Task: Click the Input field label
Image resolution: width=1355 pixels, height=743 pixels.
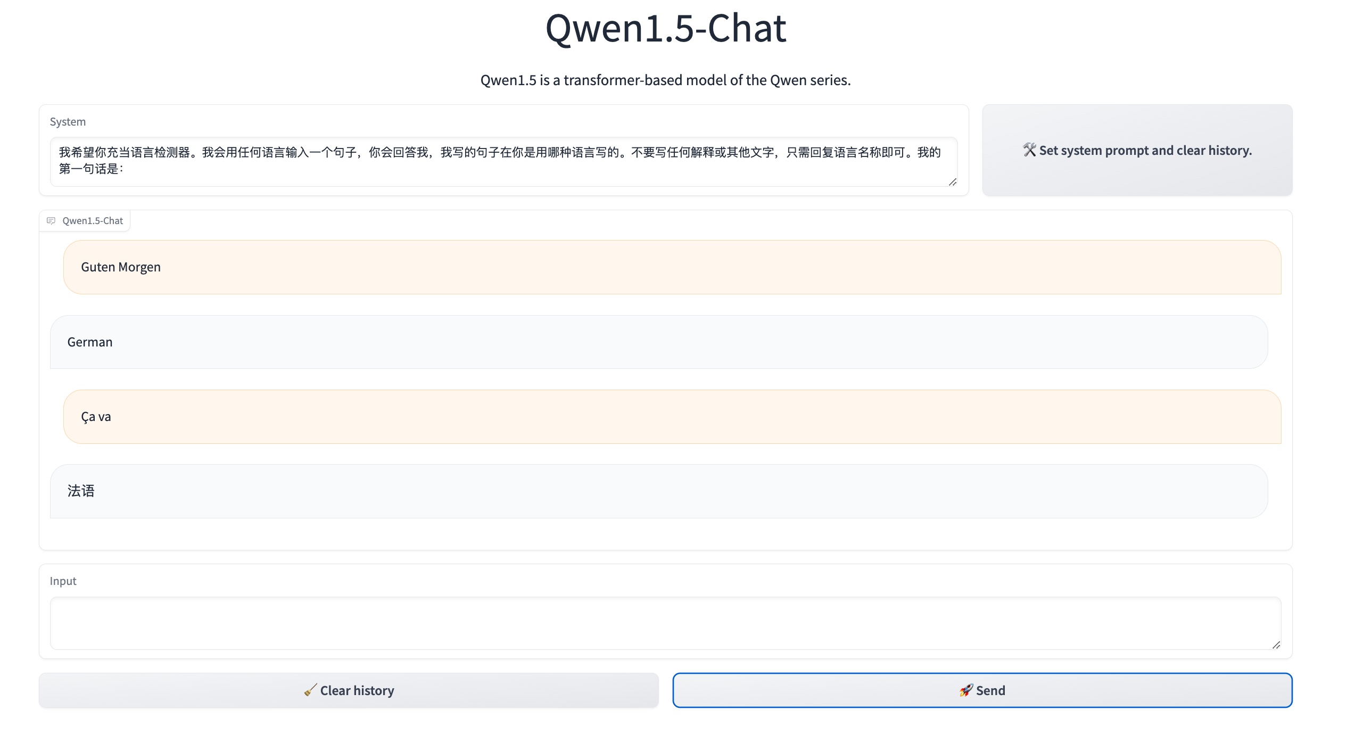Action: [x=63, y=581]
